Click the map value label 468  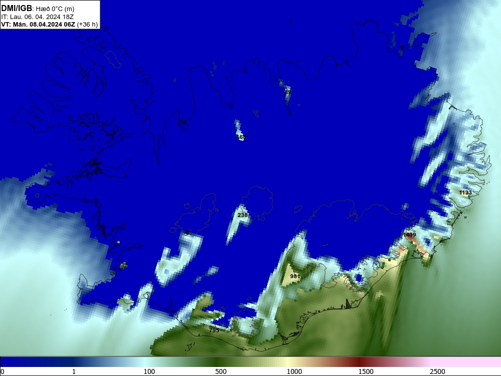pyautogui.click(x=241, y=137)
